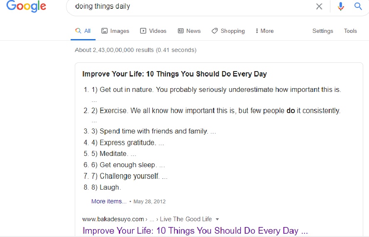This screenshot has width=369, height=237.
Task: Clear the search box with X icon
Action: [319, 6]
